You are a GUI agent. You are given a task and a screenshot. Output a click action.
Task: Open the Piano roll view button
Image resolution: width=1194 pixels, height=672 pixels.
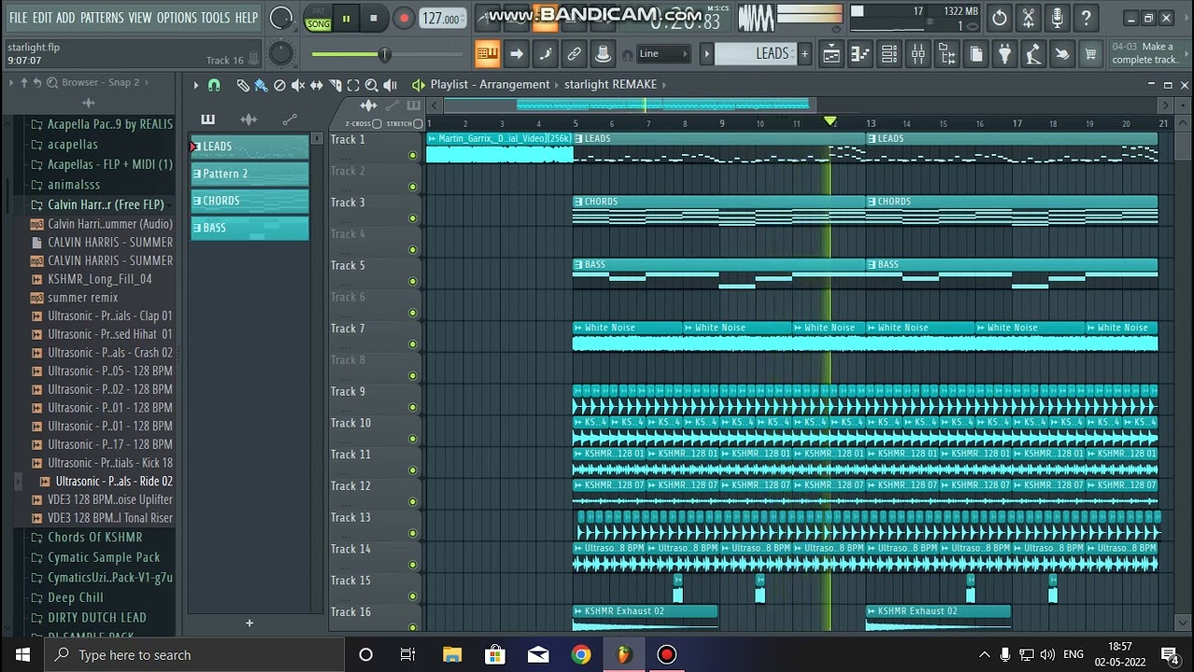[860, 54]
